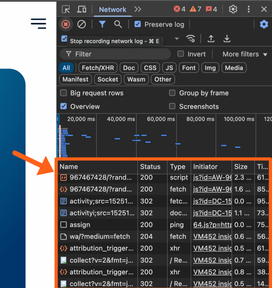272x288 pixels.
Task: Toggle Big request rows
Action: [63, 93]
